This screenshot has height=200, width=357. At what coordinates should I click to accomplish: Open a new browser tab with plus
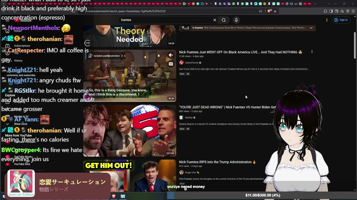pyautogui.click(x=315, y=4)
